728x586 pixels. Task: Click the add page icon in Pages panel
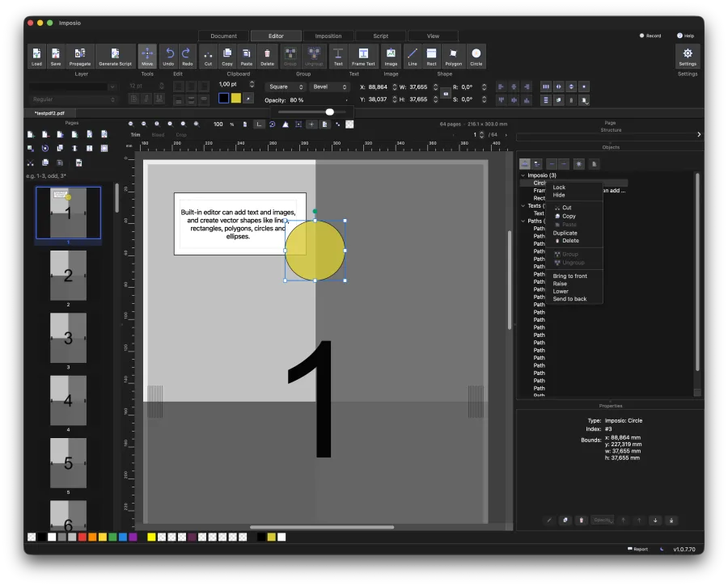pyautogui.click(x=31, y=134)
